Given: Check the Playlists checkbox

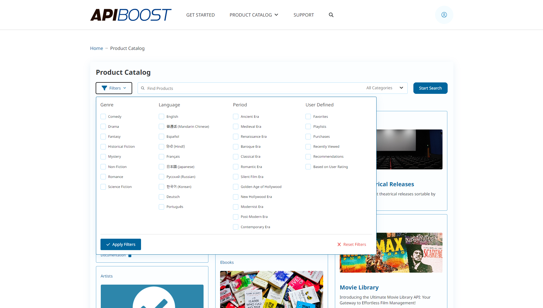Looking at the screenshot, I should 308,127.
